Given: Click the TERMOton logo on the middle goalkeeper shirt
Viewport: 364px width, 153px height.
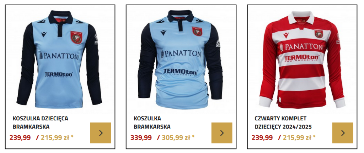Looking at the screenshot, I should 181,72.
